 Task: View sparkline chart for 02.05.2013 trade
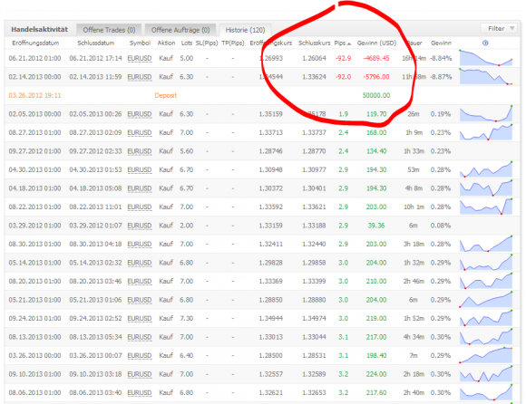pyautogui.click(x=486, y=113)
